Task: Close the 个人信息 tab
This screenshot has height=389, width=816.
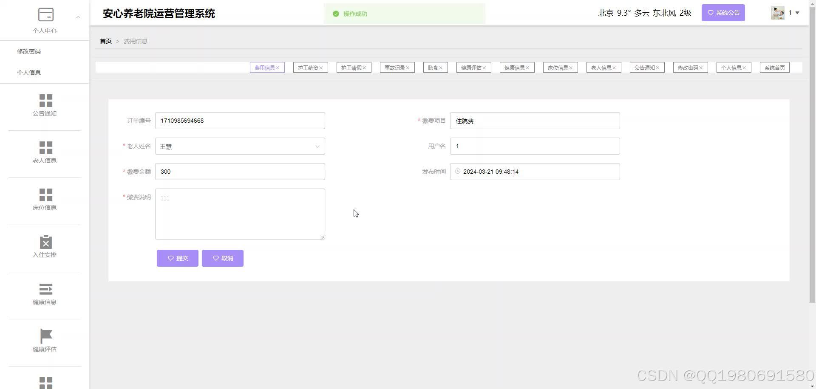Action: 744,68
